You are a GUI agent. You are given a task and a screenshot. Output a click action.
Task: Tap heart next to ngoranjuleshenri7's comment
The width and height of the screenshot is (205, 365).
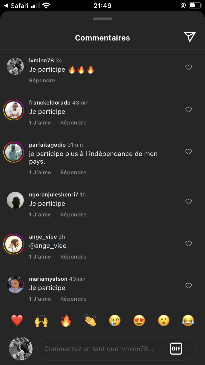click(189, 201)
